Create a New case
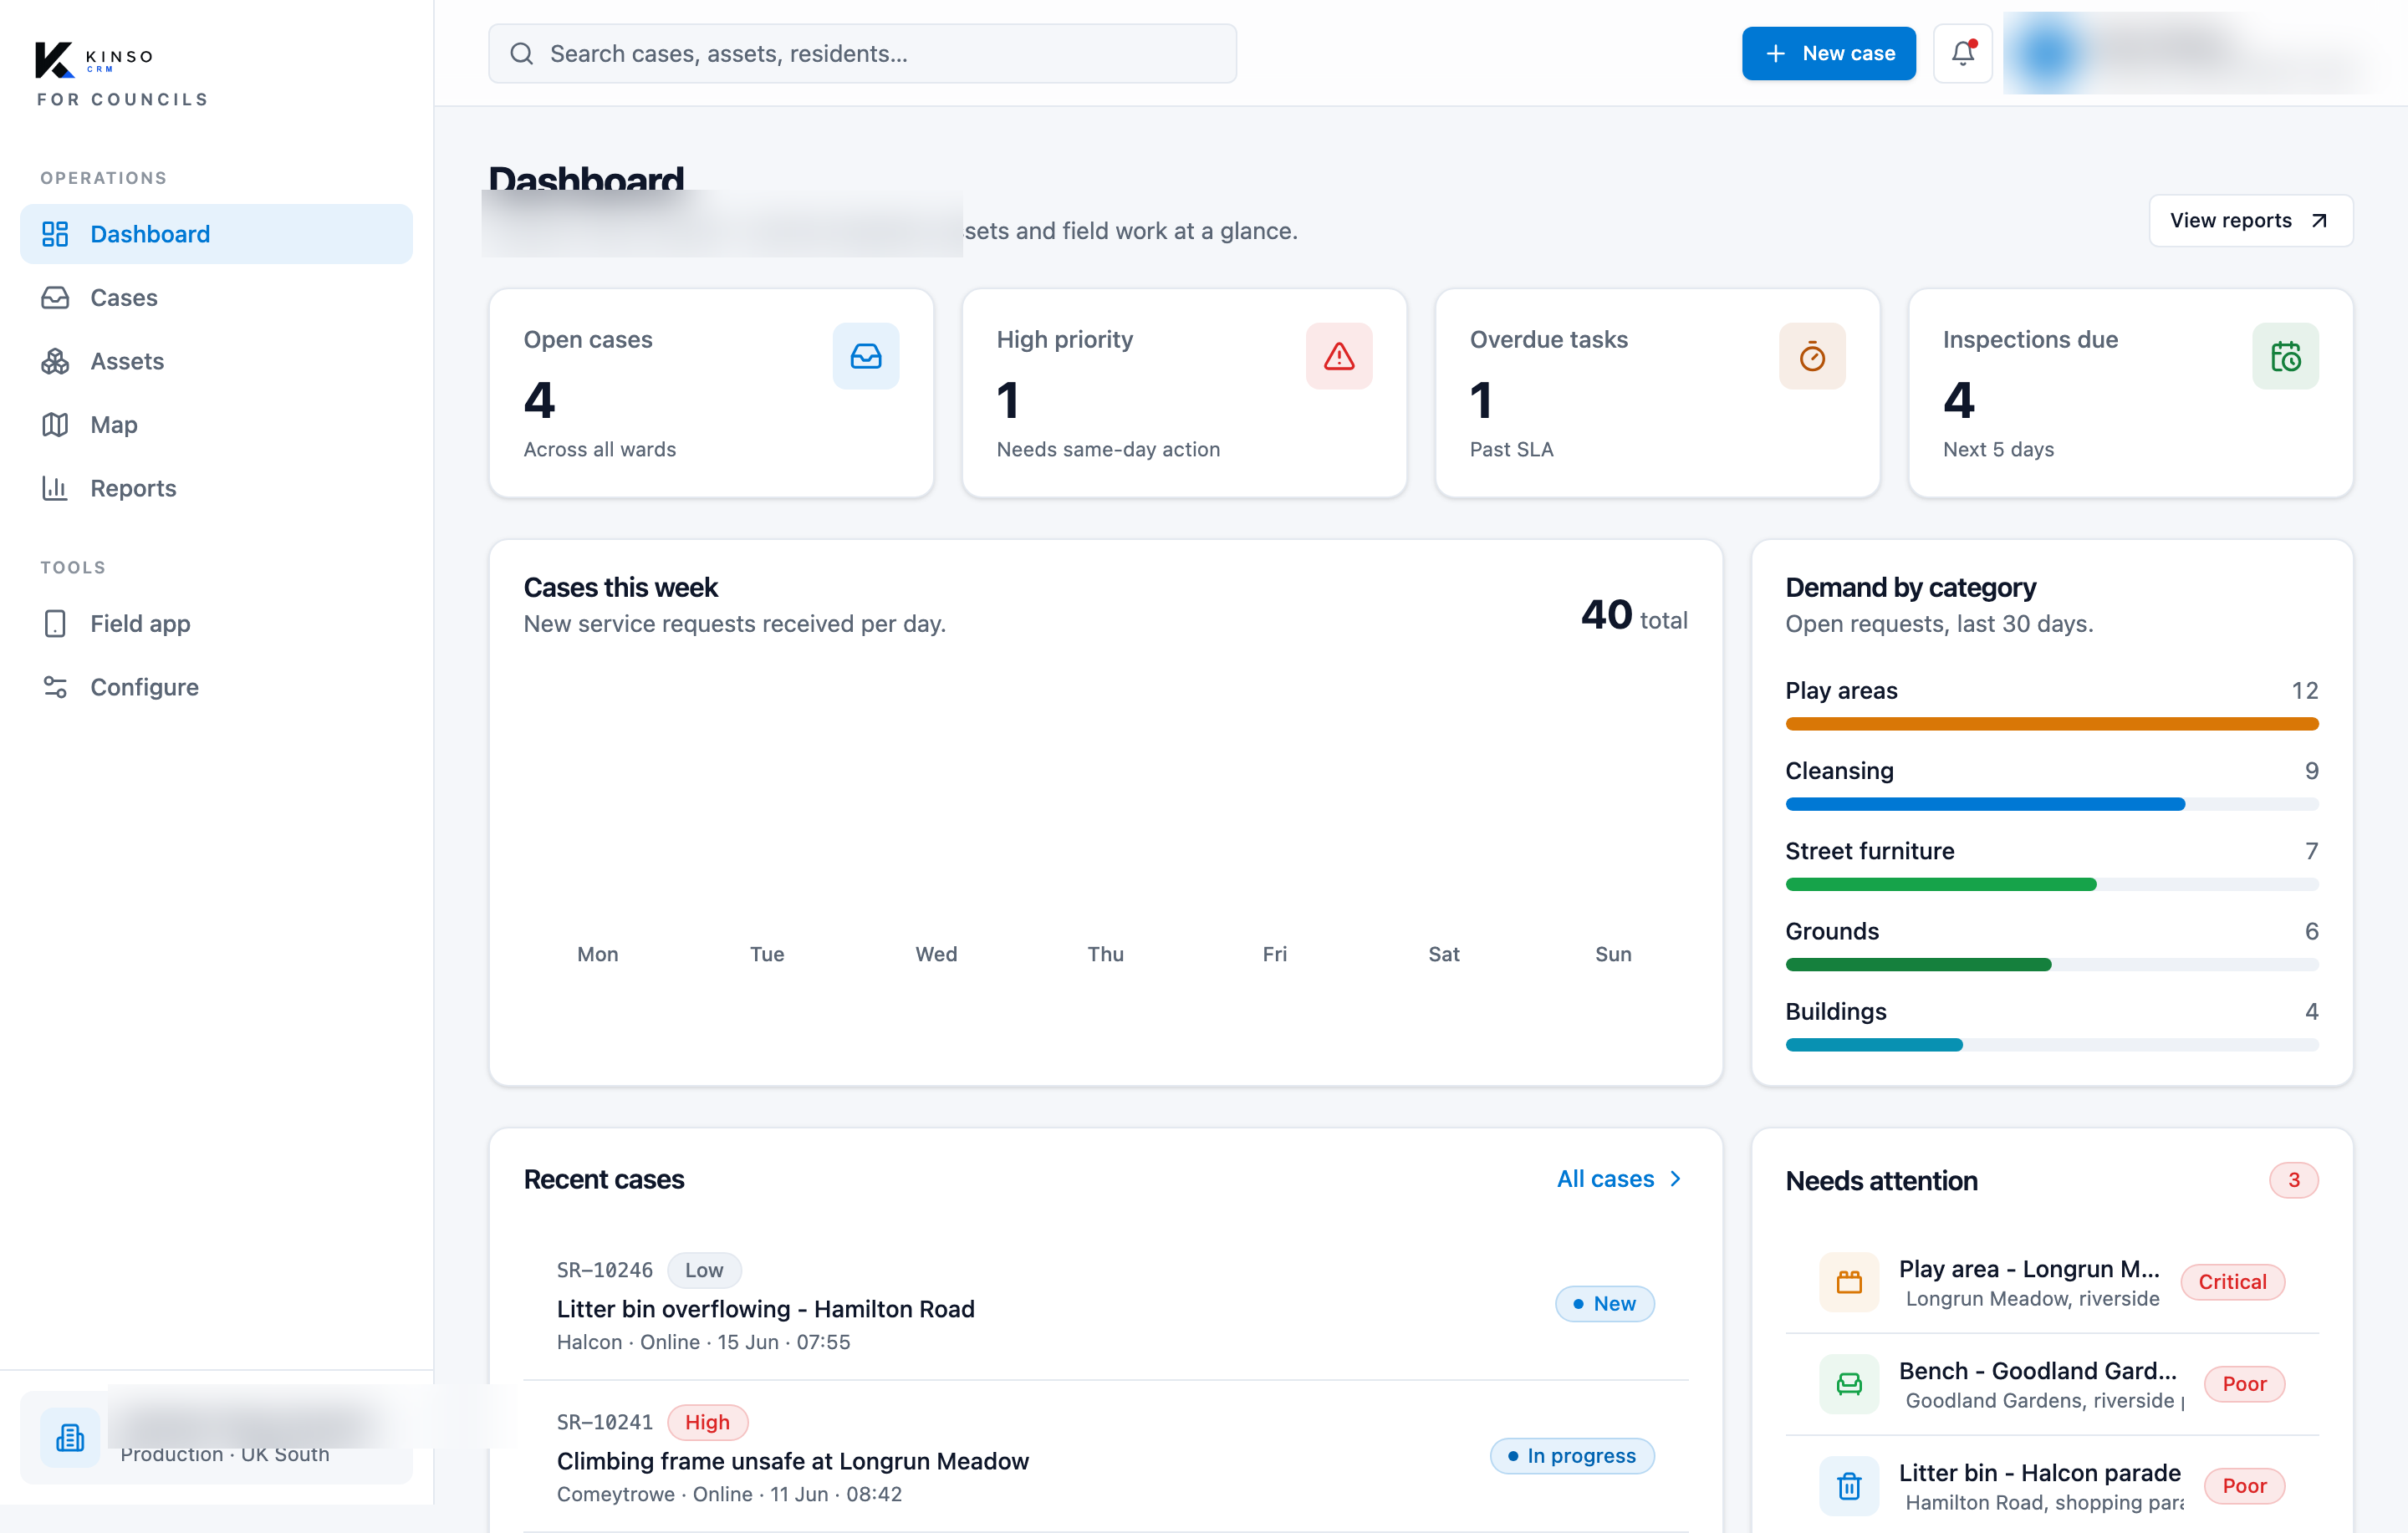2408x1533 pixels. [1828, 53]
